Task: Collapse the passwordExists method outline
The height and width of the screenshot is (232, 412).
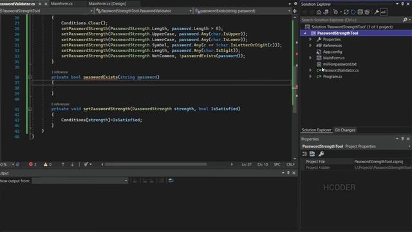Action: coord(30,77)
